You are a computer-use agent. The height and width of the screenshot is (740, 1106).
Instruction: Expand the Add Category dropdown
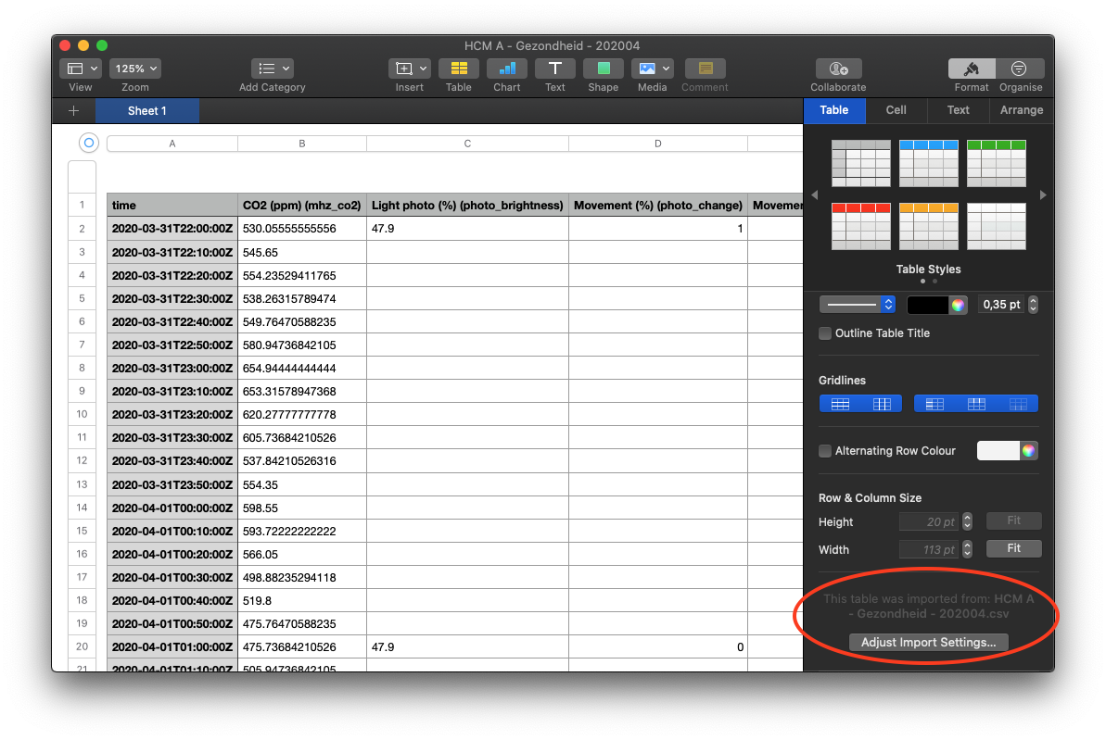tap(273, 69)
